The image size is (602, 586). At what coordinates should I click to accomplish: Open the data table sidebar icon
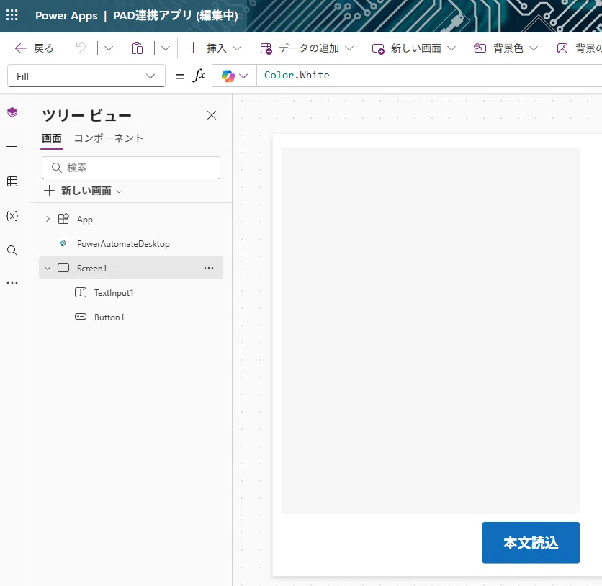pyautogui.click(x=12, y=181)
